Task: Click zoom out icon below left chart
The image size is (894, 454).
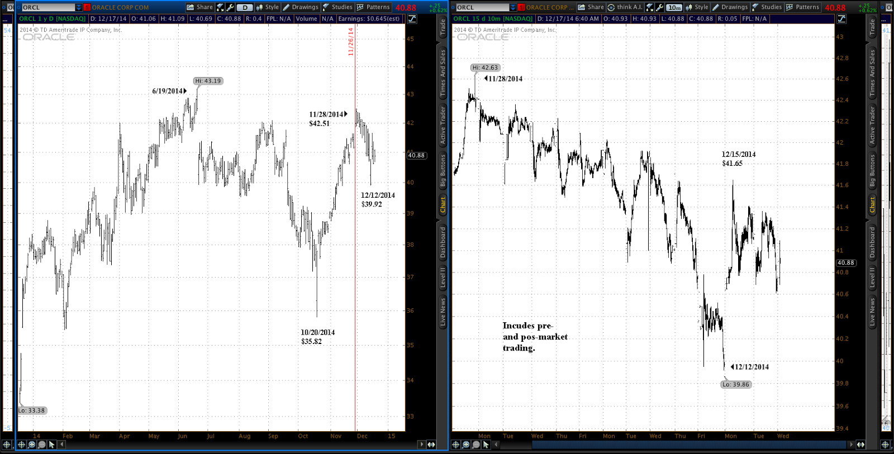Action: click(42, 445)
